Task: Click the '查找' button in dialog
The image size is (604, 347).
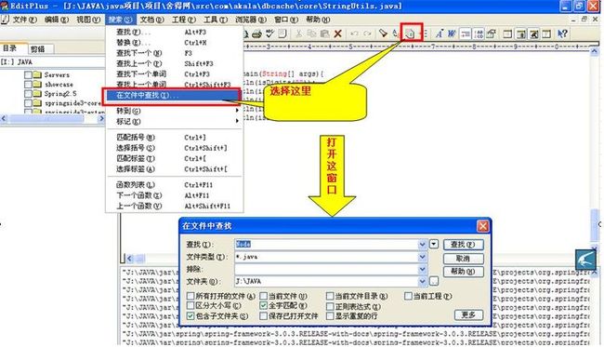Action: [x=463, y=245]
